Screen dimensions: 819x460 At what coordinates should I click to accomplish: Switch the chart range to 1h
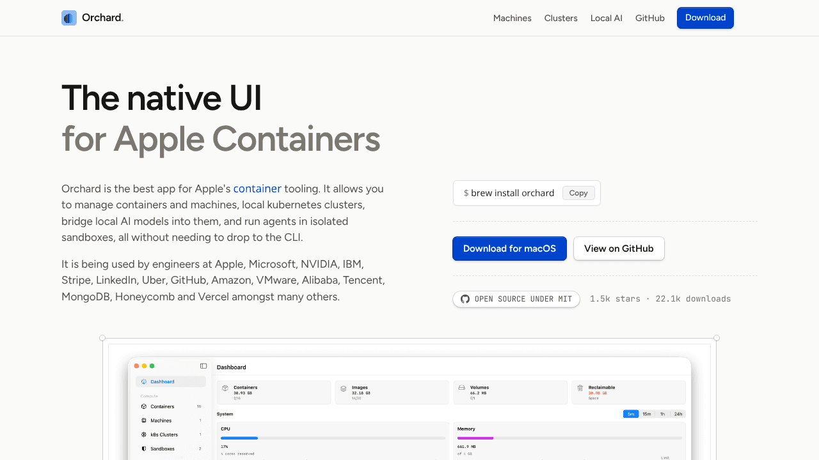(x=662, y=414)
